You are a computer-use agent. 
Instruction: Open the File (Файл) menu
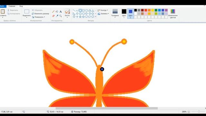3,6
